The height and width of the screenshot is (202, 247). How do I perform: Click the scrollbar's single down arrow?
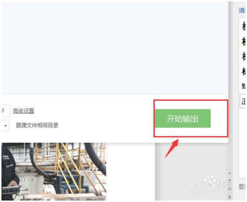click(230, 173)
